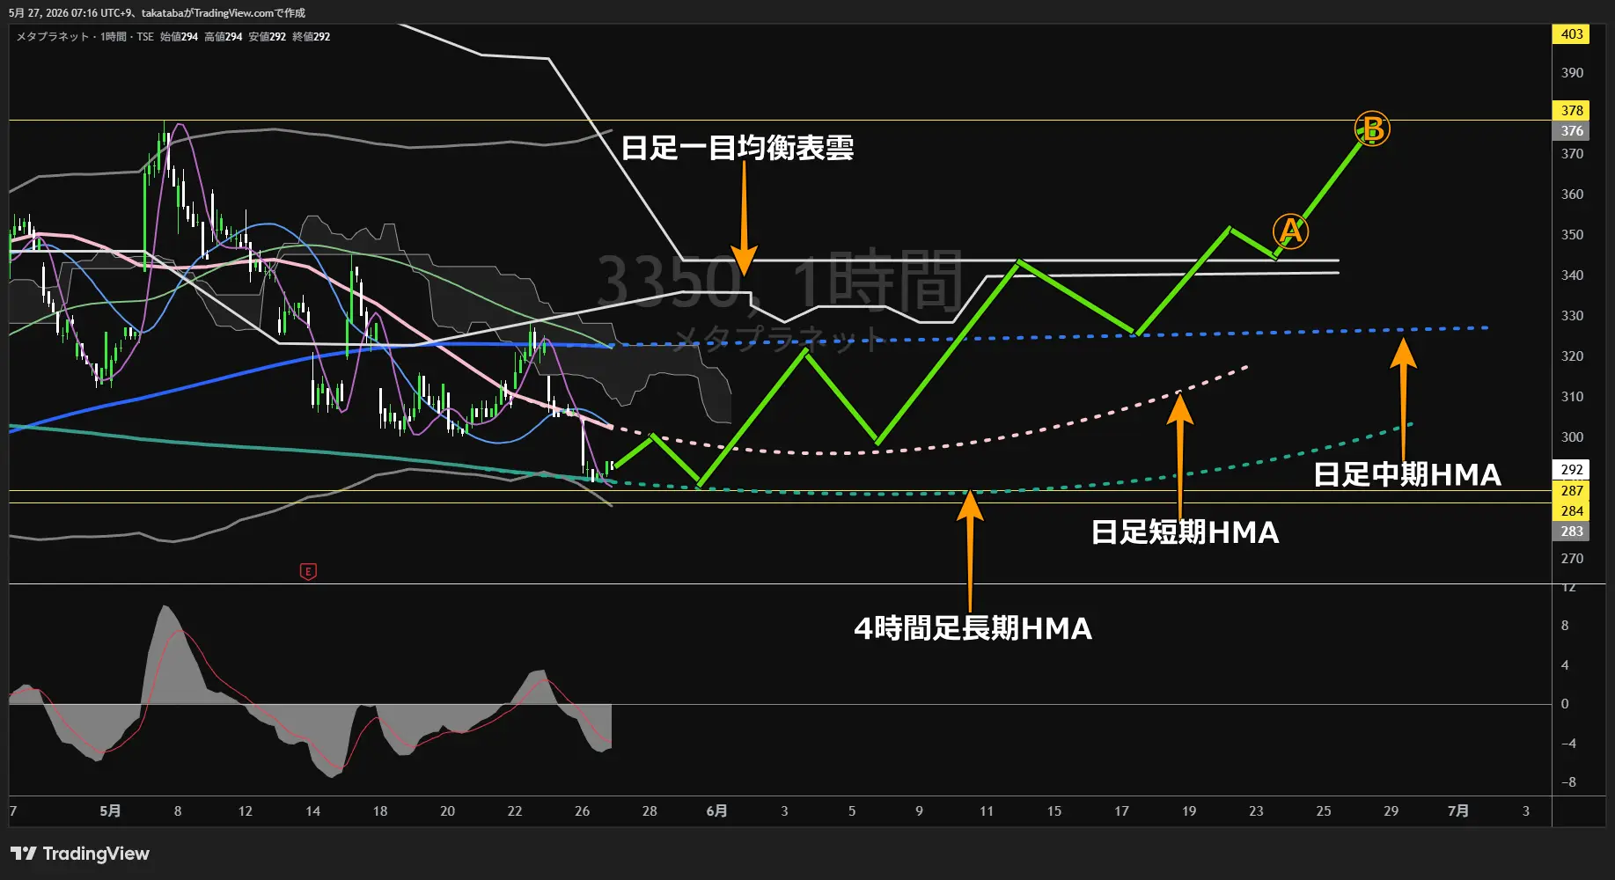
Task: Click 310 on the price scale
Action: 1572,397
